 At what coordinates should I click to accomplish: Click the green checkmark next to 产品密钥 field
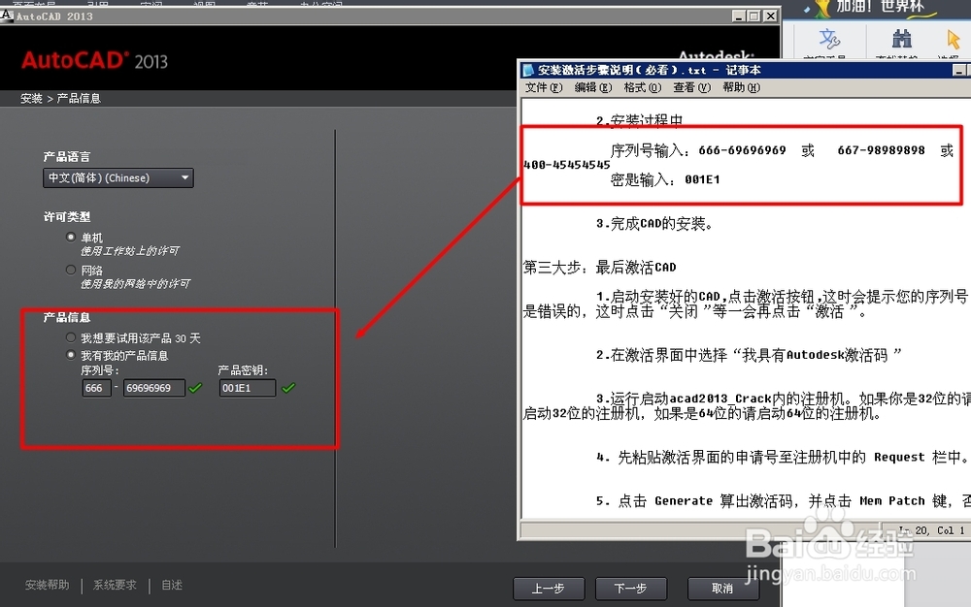pyautogui.click(x=288, y=388)
